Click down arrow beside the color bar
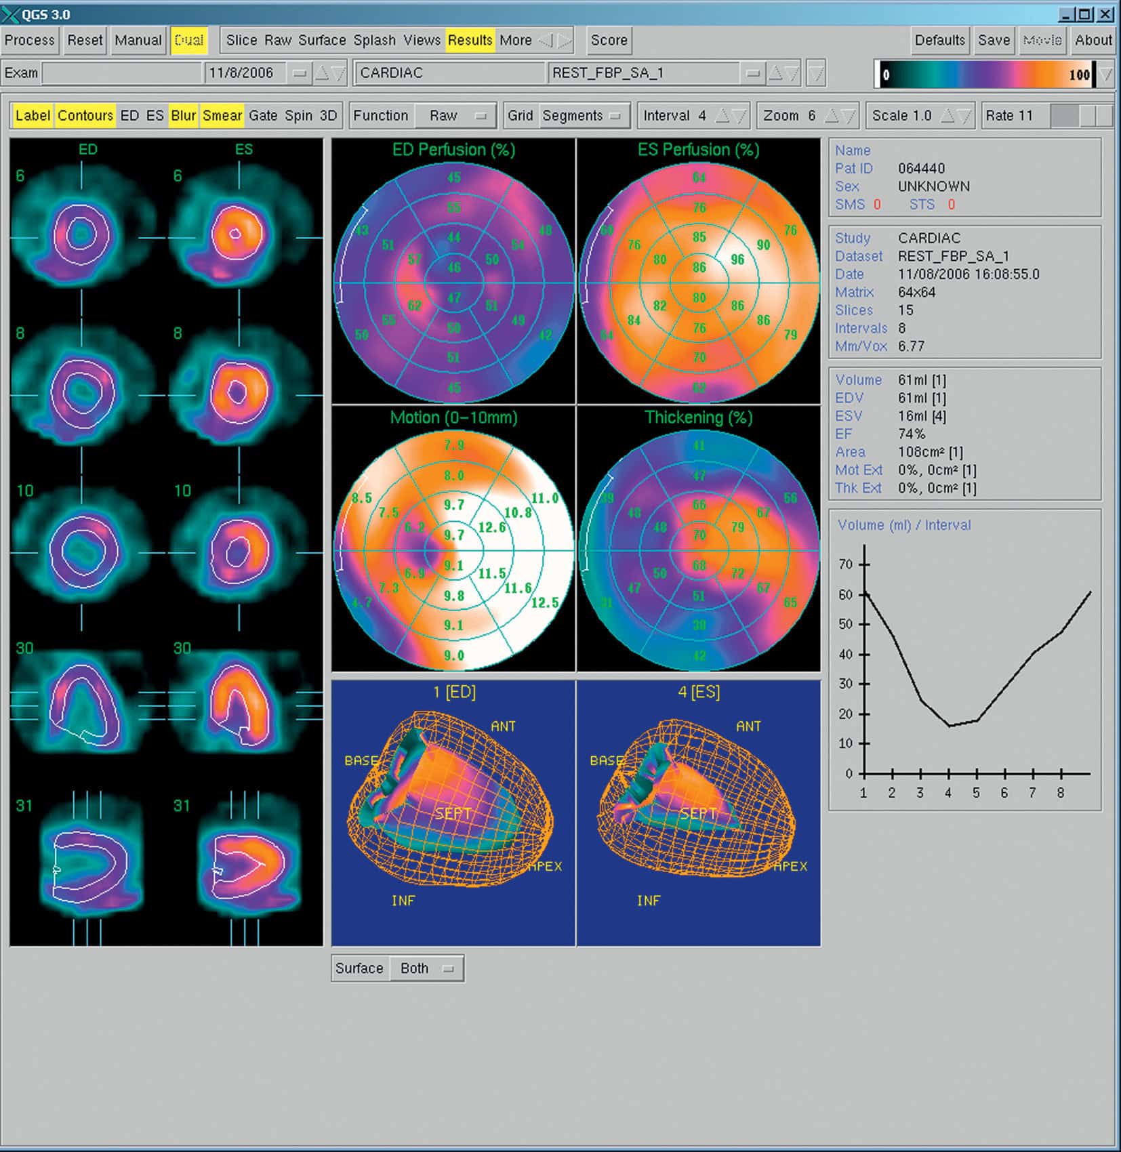The image size is (1121, 1152). (1106, 74)
